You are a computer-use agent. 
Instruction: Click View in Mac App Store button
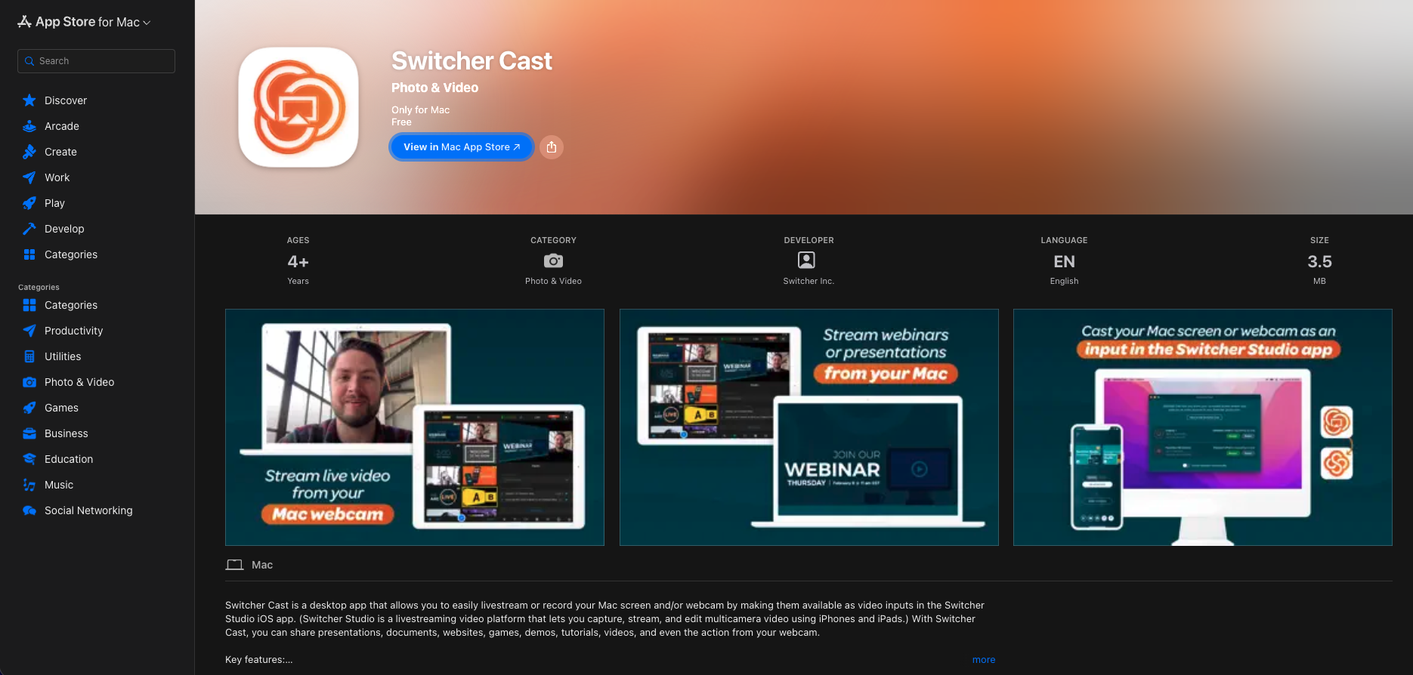tap(462, 147)
